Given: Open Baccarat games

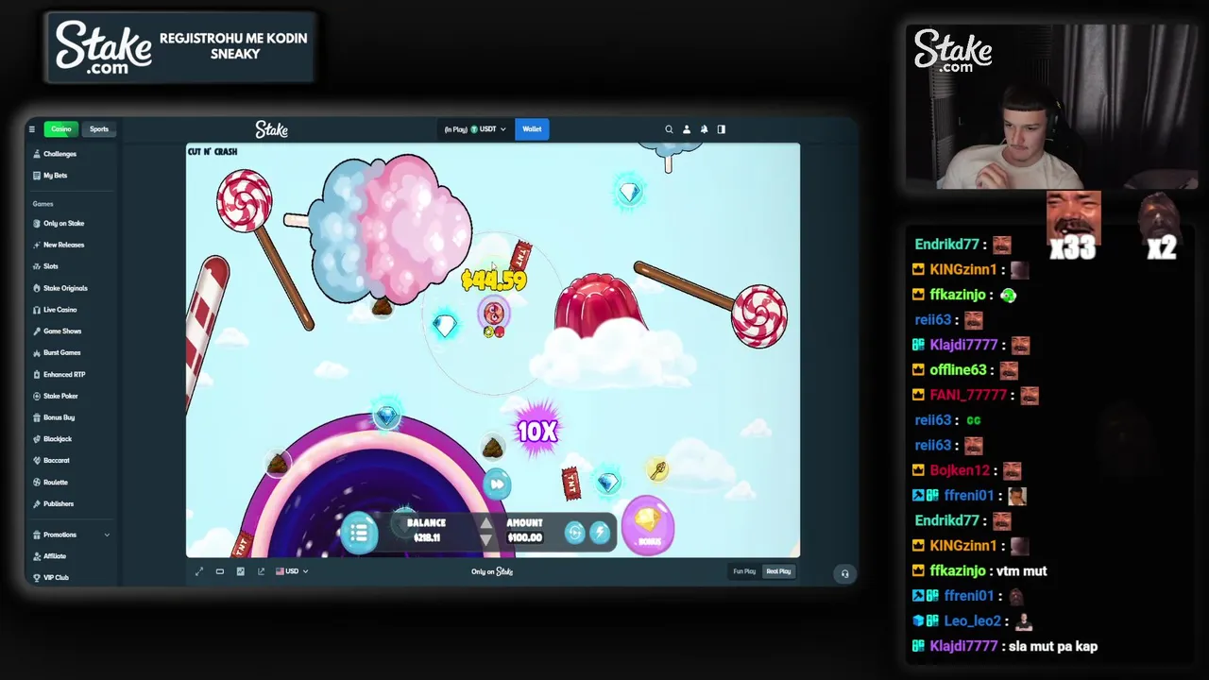Looking at the screenshot, I should 56,461.
